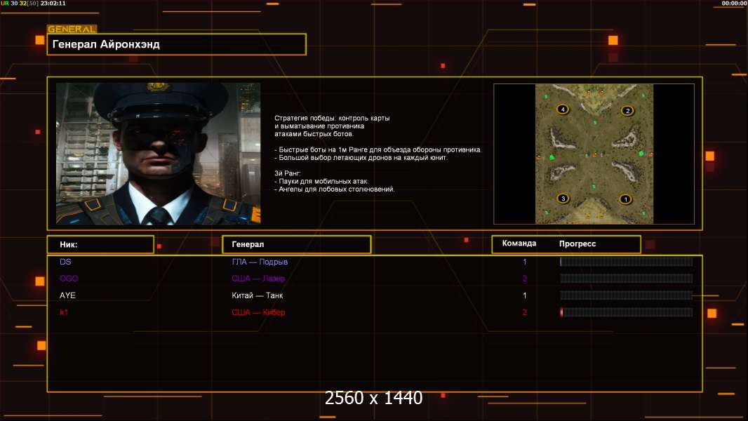Select the Генерал Айронхэнд title box
748x421 pixels.
pyautogui.click(x=177, y=44)
